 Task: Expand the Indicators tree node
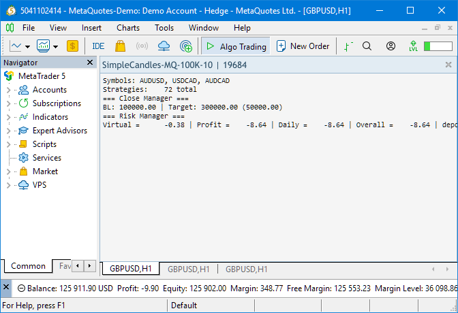point(8,117)
